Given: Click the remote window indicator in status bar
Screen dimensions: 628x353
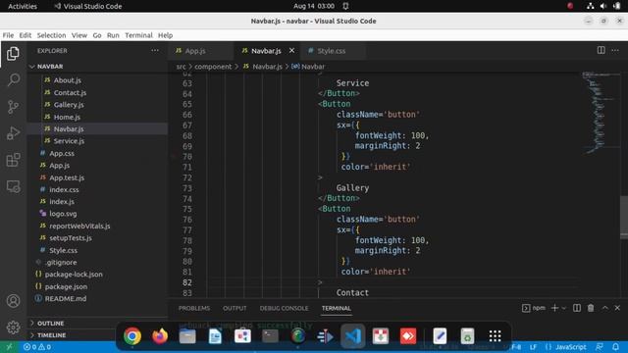Looking at the screenshot, I should pyautogui.click(x=9, y=347).
